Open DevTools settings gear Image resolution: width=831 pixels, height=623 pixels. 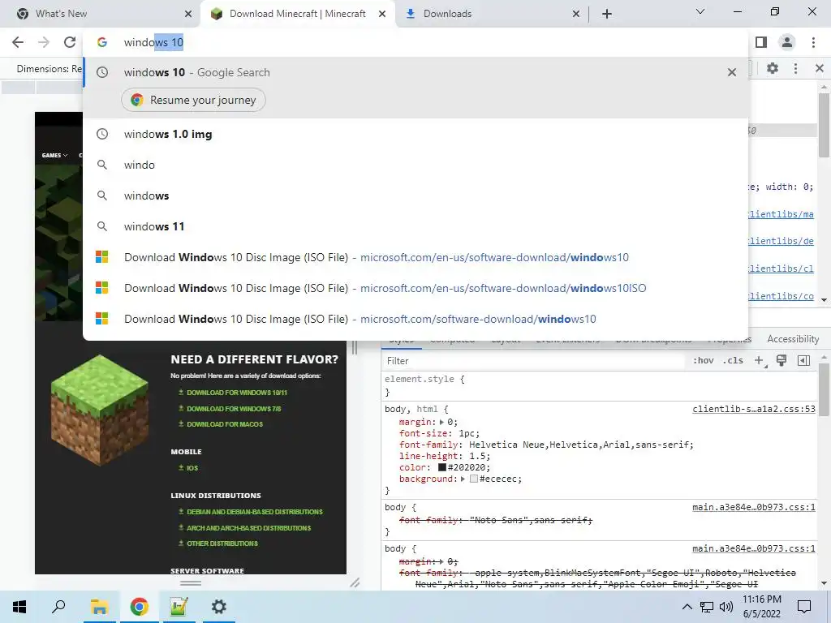pos(773,68)
